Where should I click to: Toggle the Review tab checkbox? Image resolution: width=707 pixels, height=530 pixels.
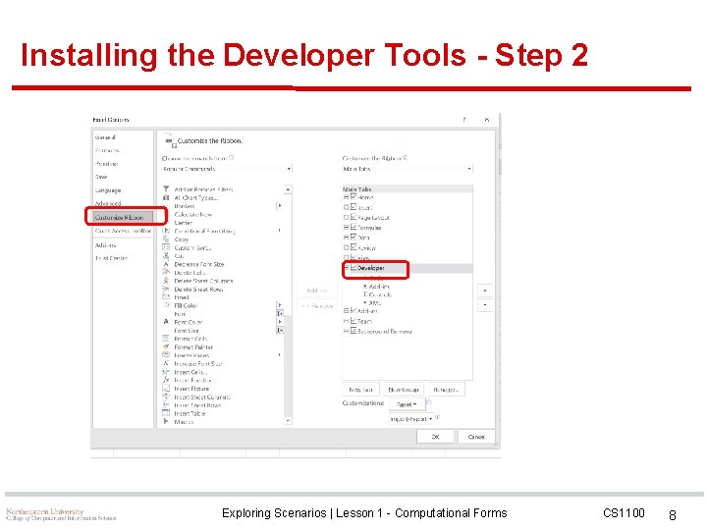[x=353, y=247]
